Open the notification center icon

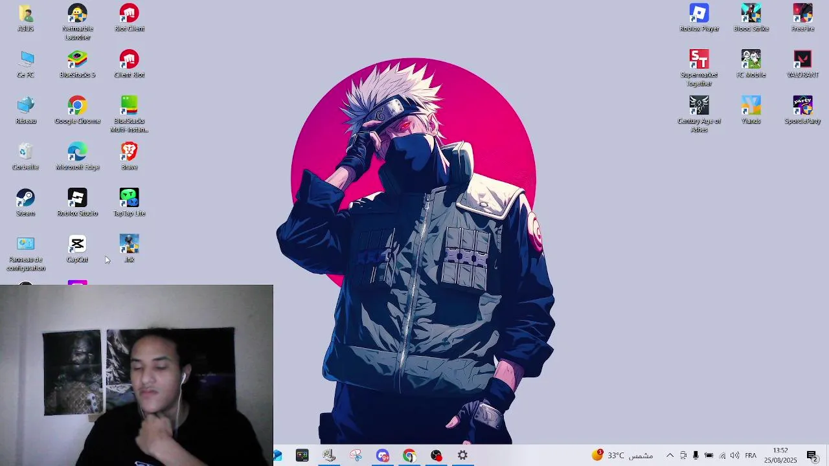click(x=812, y=456)
